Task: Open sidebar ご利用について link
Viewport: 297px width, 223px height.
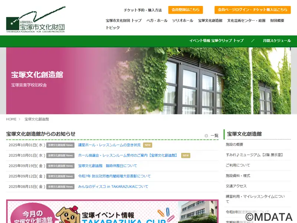Action: pyautogui.click(x=238, y=165)
